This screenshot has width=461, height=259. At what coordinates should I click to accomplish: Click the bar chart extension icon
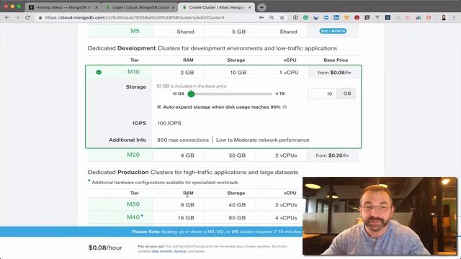418,17
